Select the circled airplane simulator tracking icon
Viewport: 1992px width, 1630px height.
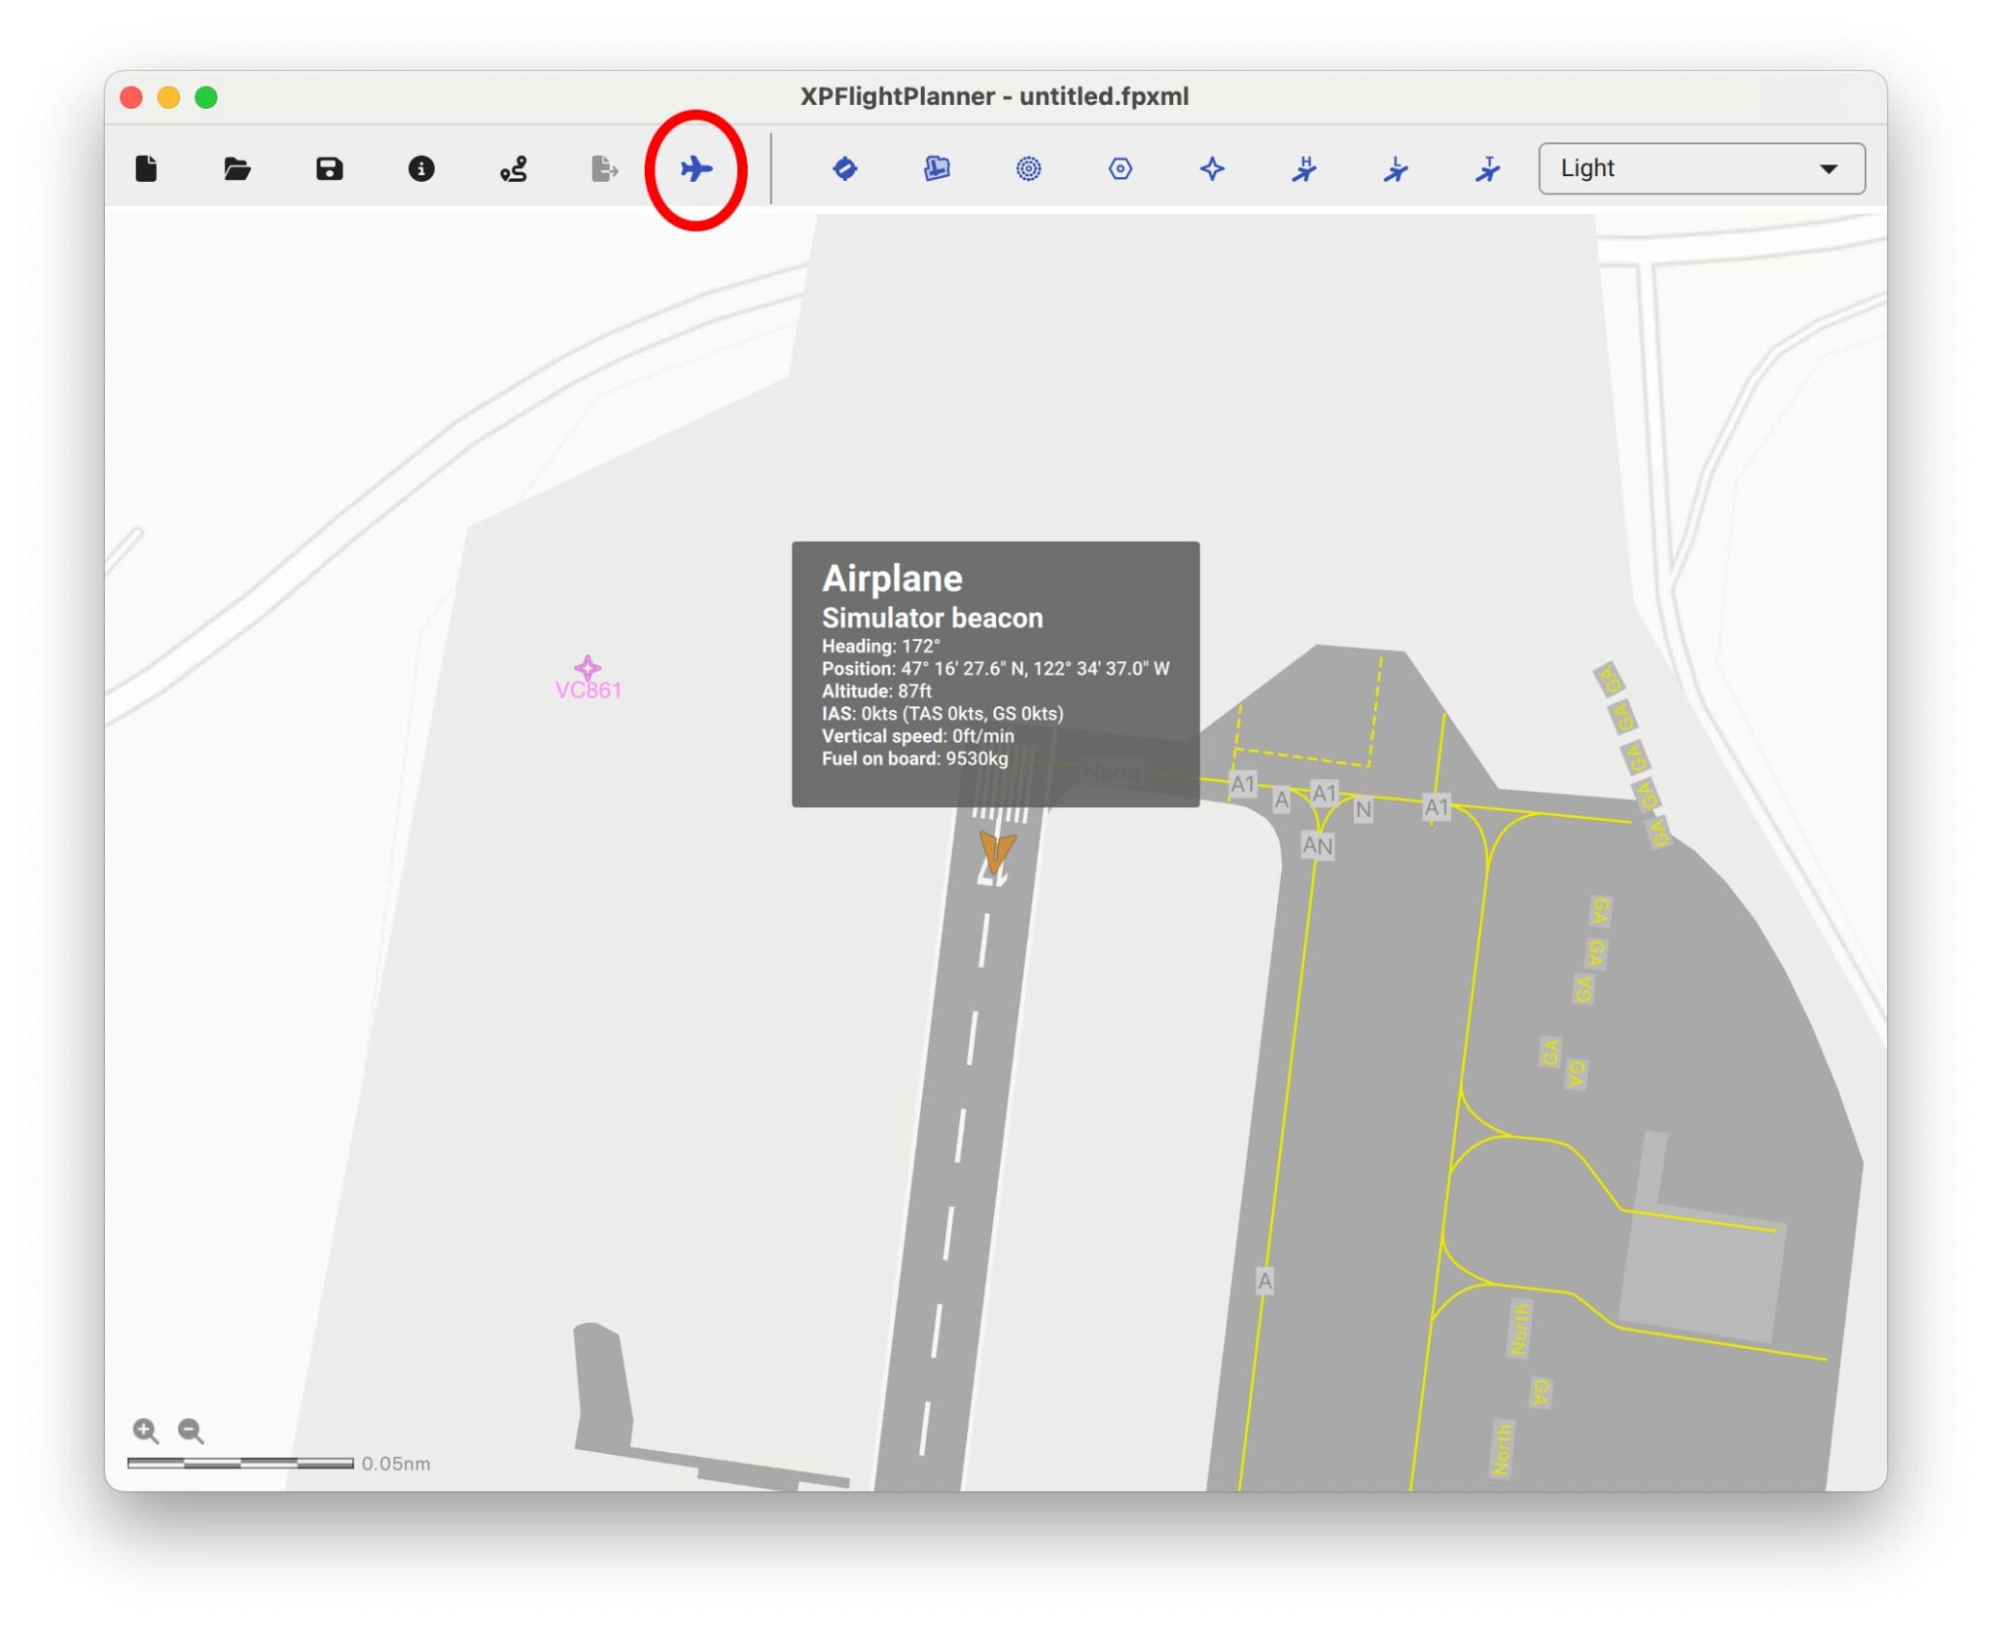pyautogui.click(x=698, y=168)
